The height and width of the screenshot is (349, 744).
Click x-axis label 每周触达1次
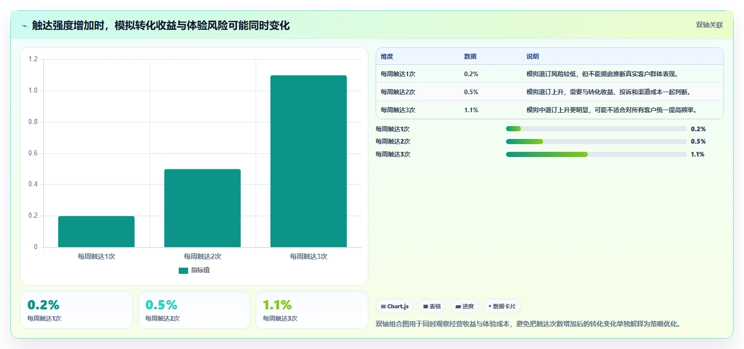(x=96, y=256)
